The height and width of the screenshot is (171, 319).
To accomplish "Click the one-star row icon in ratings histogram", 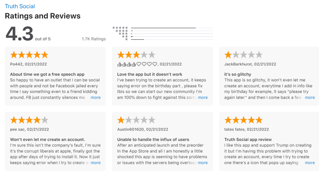I will 126,39.
